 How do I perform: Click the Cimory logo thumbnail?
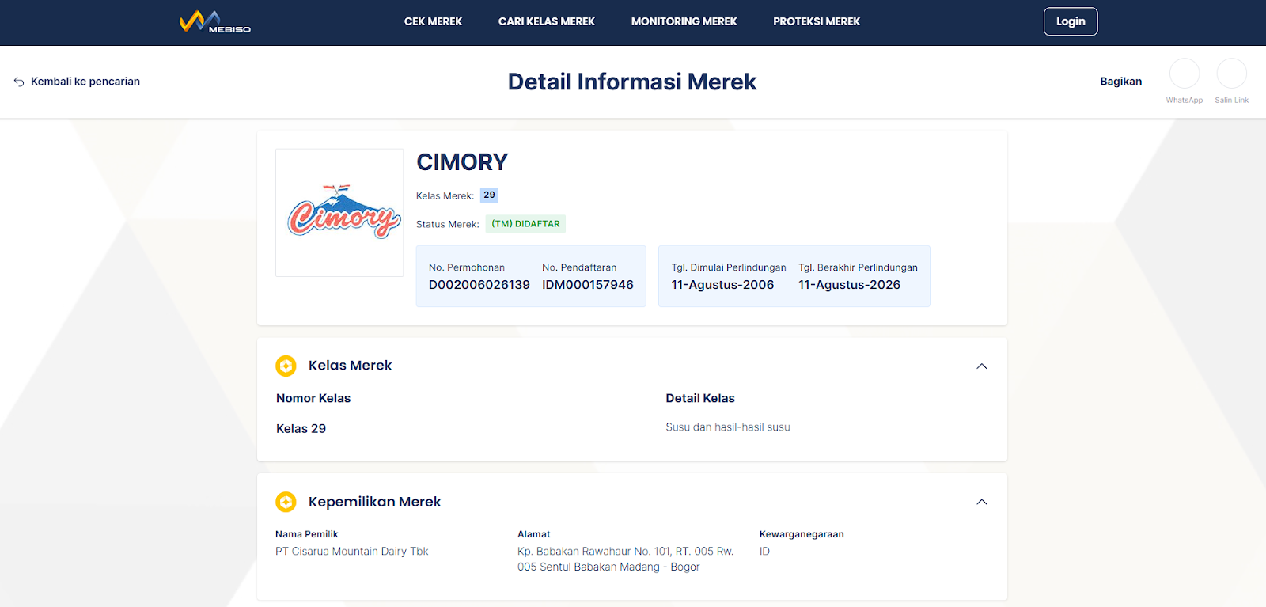coord(339,213)
